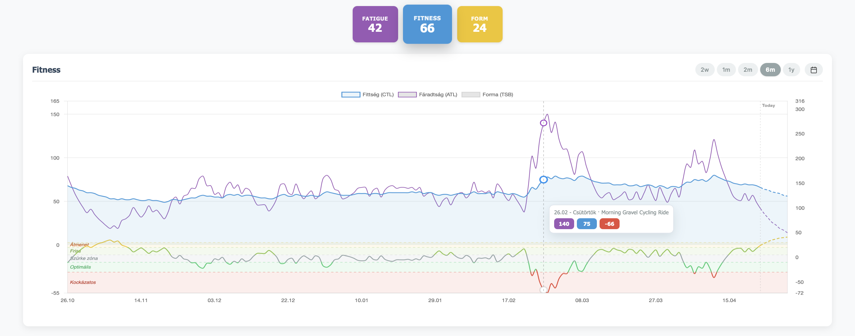This screenshot has height=336, width=855.
Task: Switch to the 1m time range
Action: (726, 70)
